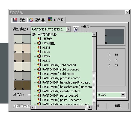
Task: Pick the cream swatch in fourth row
Action: [18, 67]
